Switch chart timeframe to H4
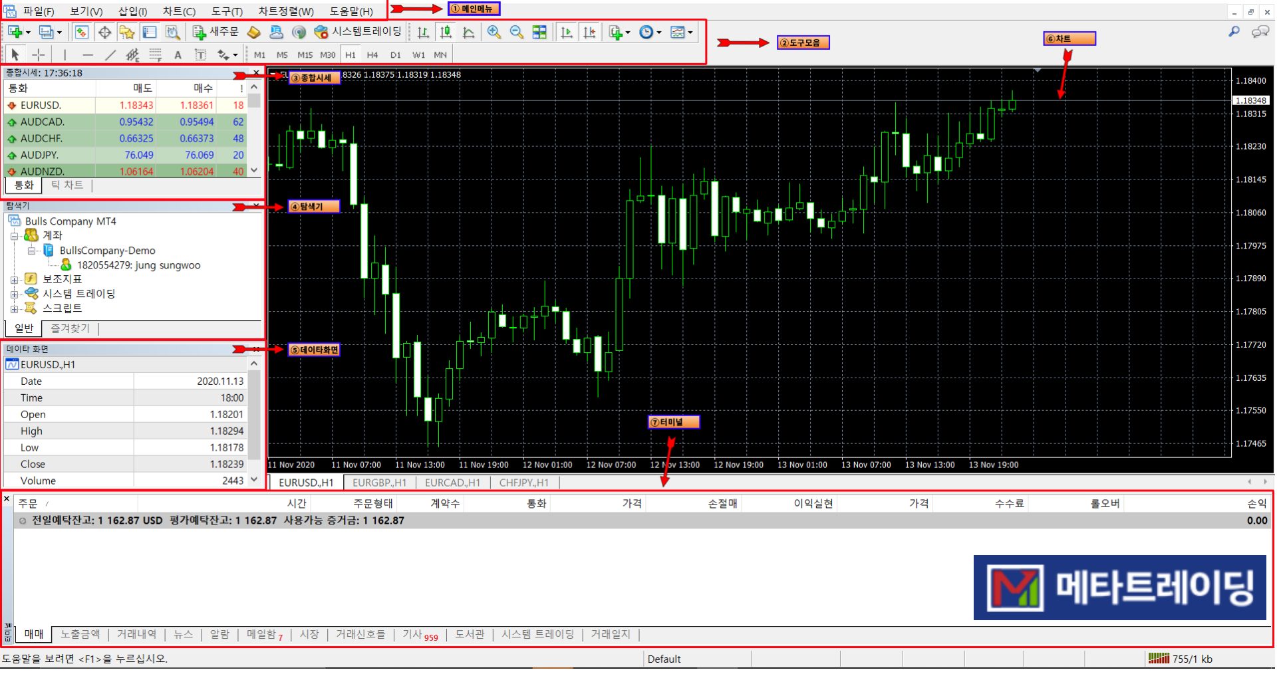The height and width of the screenshot is (678, 1277). [372, 55]
